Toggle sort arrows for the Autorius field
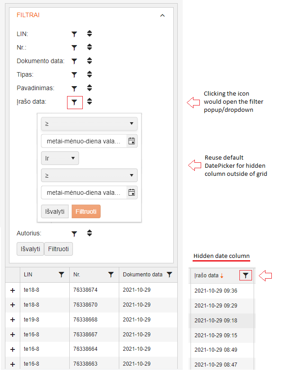 pos(90,233)
